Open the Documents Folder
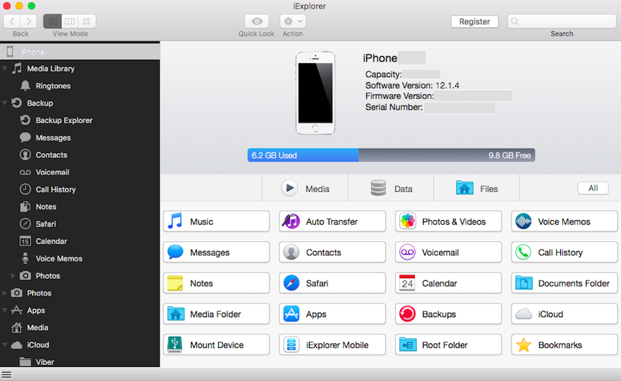The image size is (621, 381). pos(564,283)
